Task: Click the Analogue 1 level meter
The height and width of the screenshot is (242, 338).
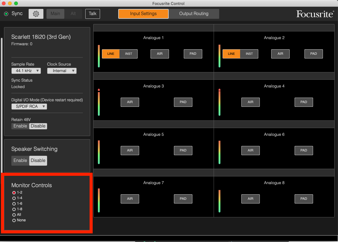Action: (x=99, y=56)
